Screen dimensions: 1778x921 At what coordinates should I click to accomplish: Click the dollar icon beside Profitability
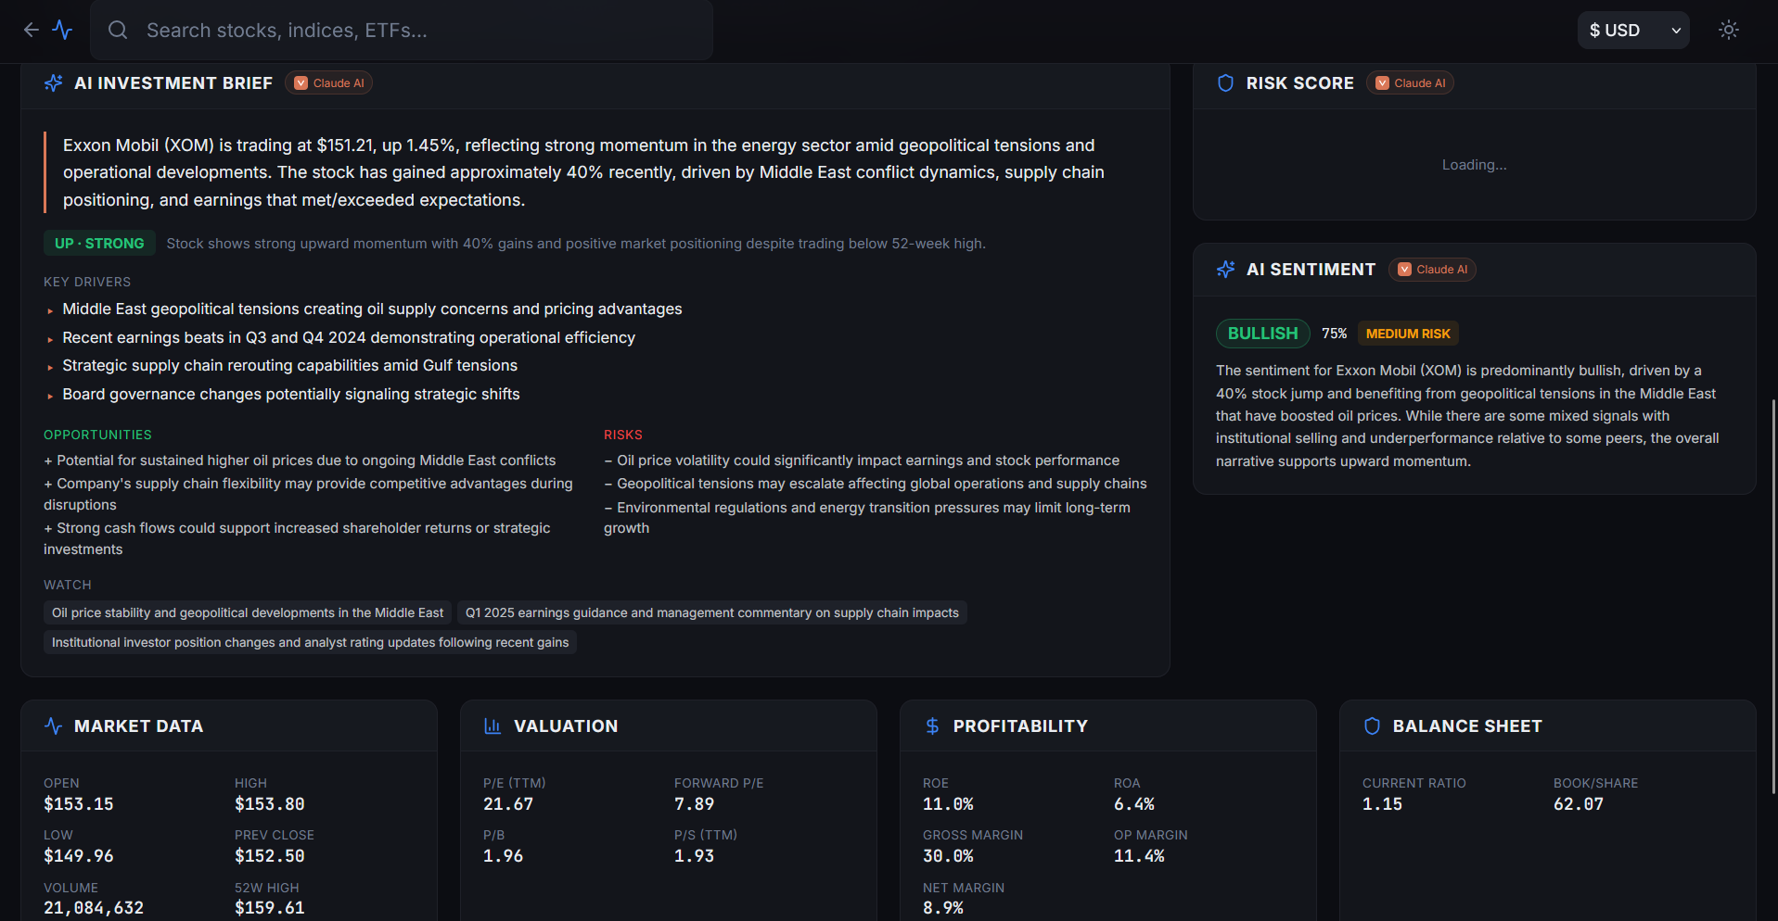[x=932, y=726]
